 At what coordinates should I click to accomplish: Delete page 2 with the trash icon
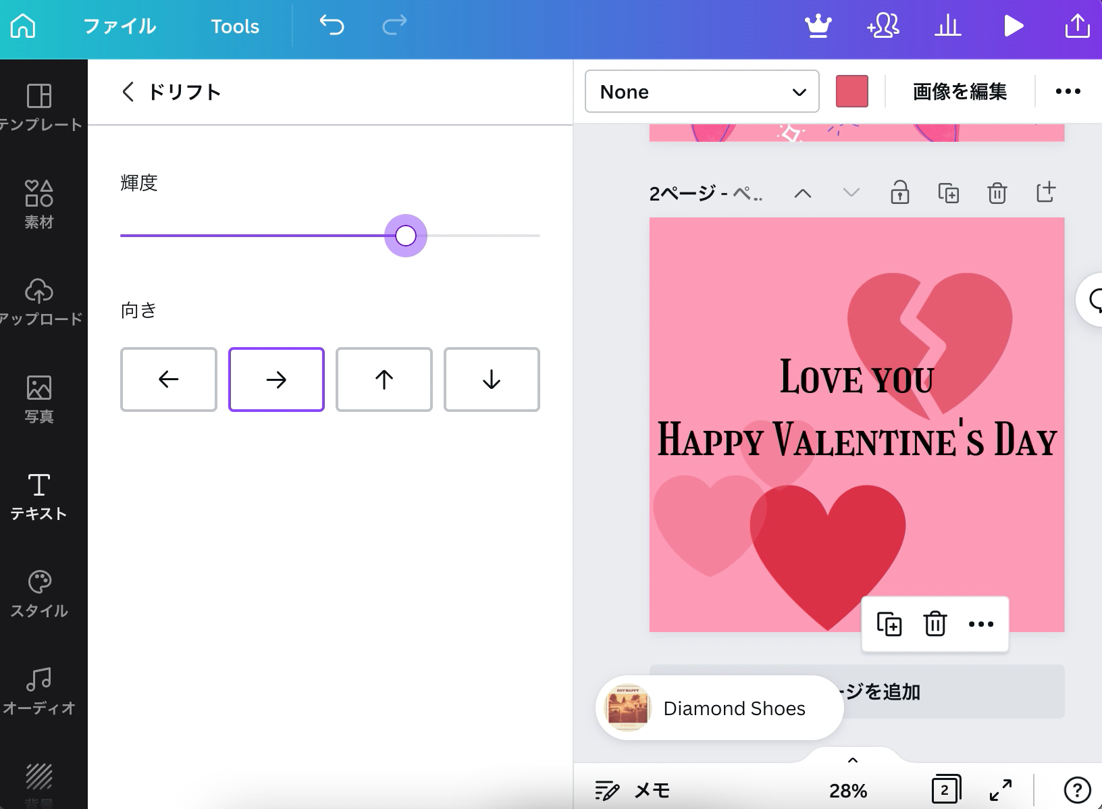[997, 193]
